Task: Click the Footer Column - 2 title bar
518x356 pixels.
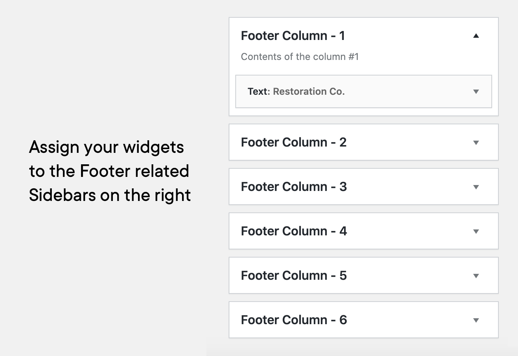Action: point(294,142)
